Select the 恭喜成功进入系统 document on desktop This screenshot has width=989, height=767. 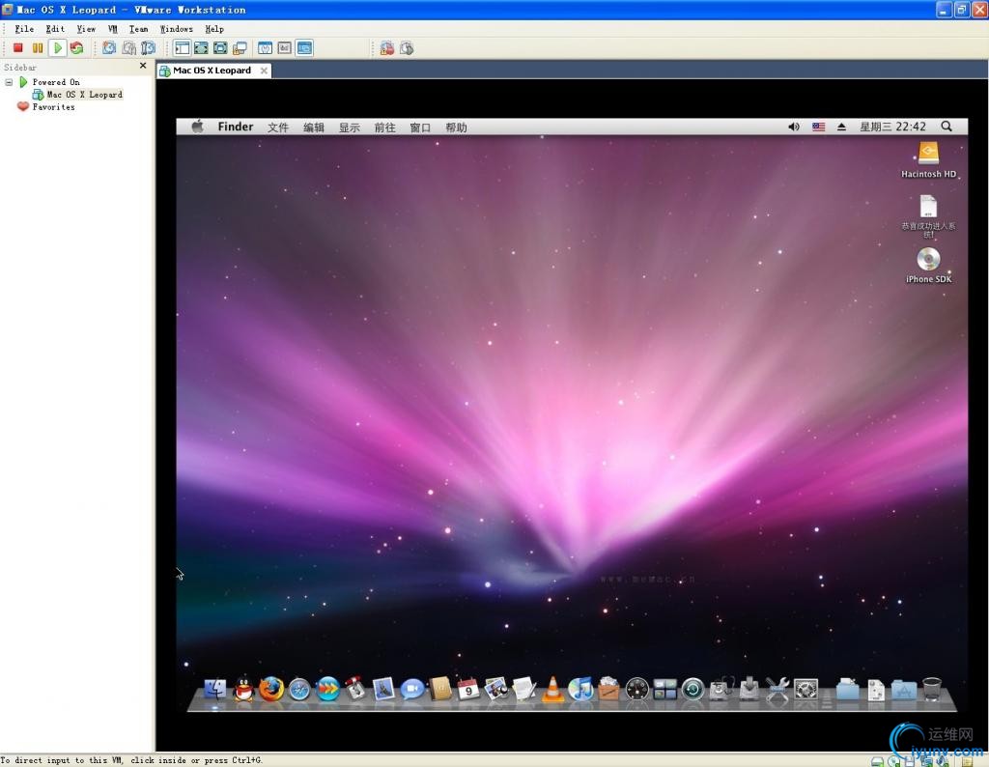tap(928, 216)
